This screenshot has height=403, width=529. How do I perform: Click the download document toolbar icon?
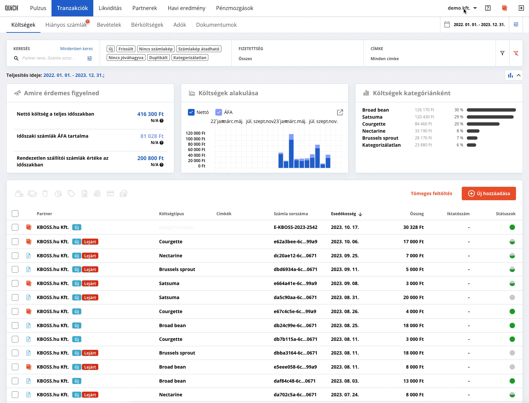point(84,193)
